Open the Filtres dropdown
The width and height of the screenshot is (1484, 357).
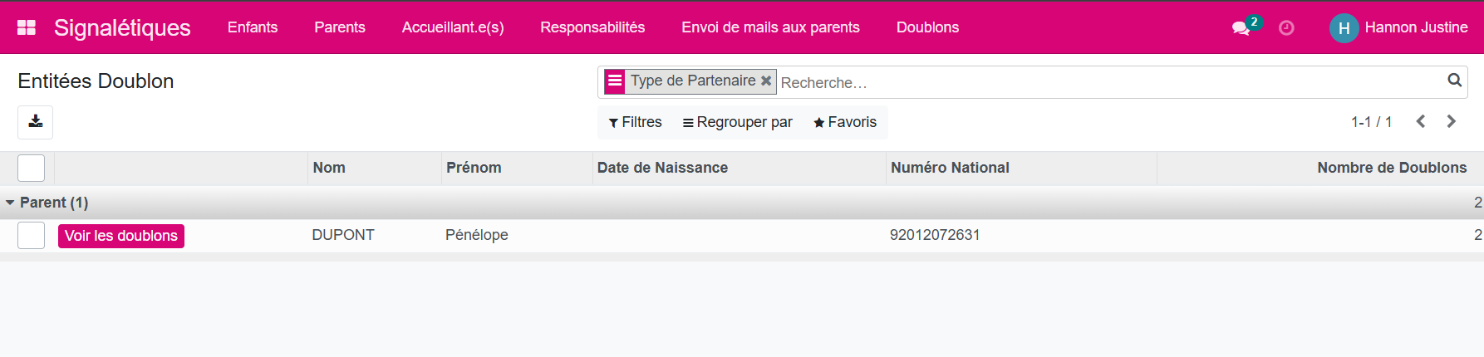pyautogui.click(x=636, y=122)
